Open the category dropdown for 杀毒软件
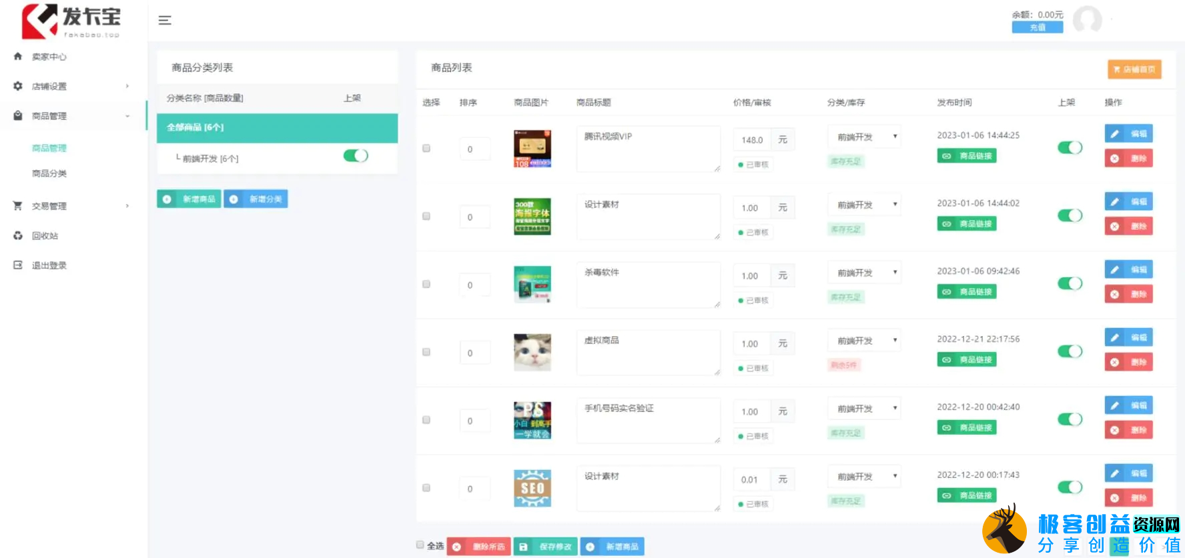The image size is (1185, 558). (865, 273)
